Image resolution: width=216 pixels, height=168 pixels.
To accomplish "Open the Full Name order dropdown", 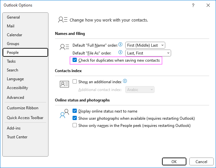I will [145, 45].
